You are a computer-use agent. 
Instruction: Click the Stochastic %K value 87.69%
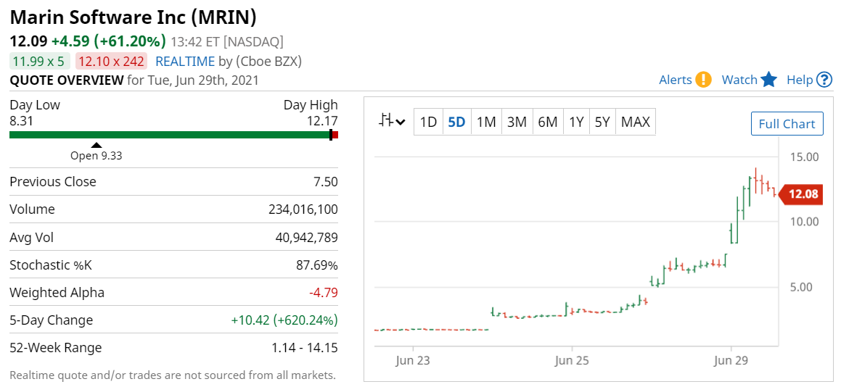[318, 265]
